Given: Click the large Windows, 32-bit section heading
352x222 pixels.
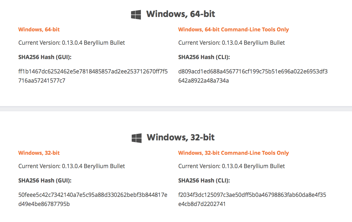Looking at the screenshot, I should tap(181, 137).
